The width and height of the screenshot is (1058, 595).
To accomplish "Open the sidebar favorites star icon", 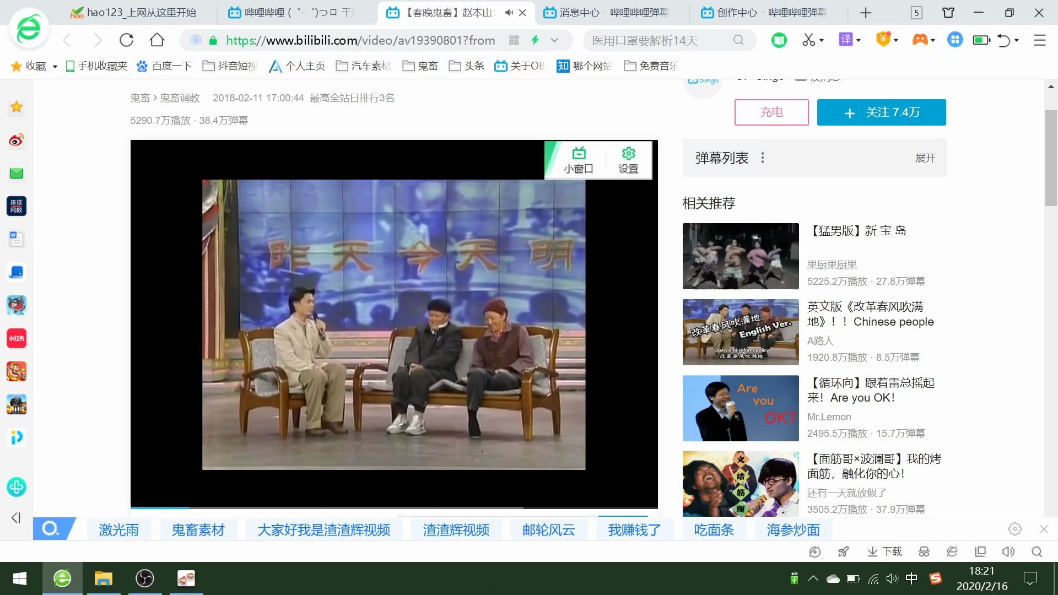I will 17,107.
